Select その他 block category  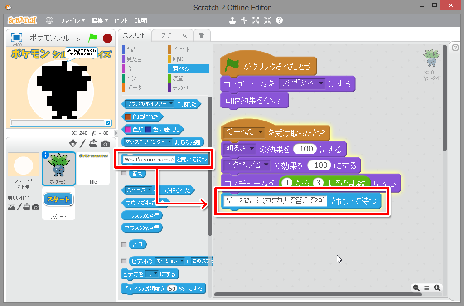click(180, 87)
